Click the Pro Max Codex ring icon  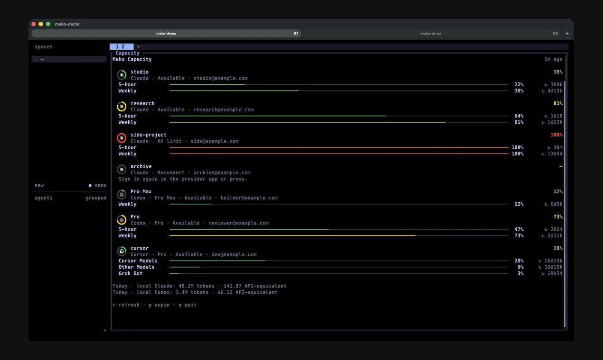[122, 195]
